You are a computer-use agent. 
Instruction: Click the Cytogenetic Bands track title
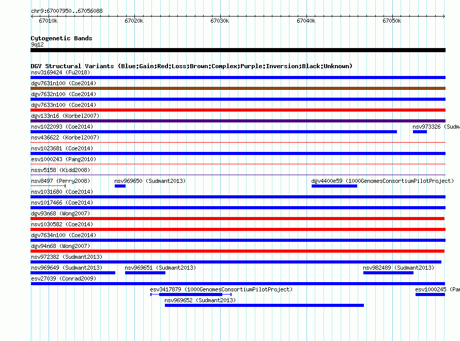(x=62, y=38)
